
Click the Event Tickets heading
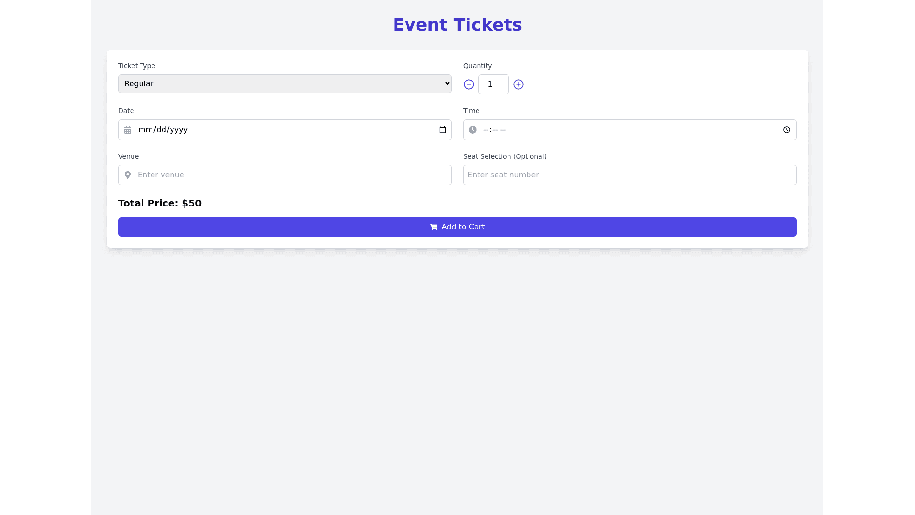(x=457, y=25)
